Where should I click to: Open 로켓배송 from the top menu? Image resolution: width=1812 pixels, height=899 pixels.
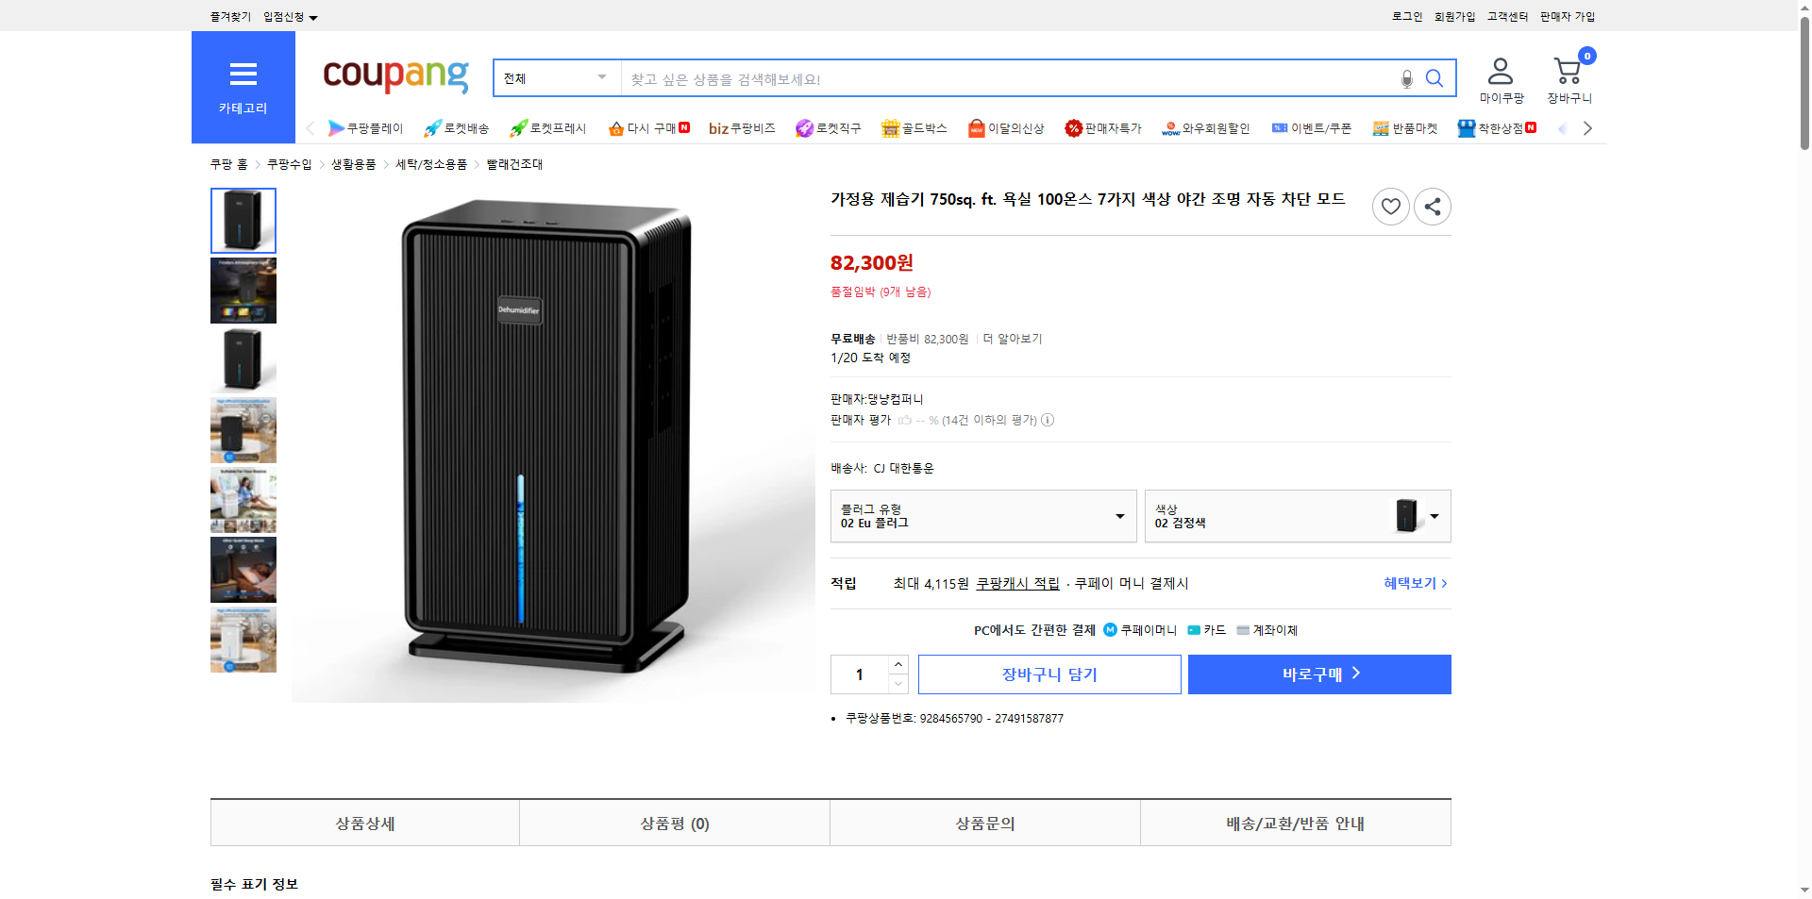coord(456,128)
